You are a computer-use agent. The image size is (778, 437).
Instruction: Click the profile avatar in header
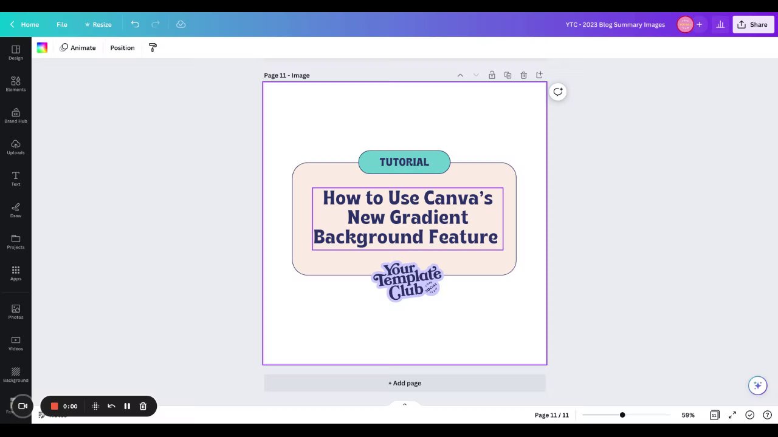tap(685, 24)
